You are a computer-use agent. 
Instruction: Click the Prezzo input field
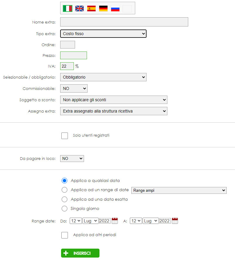click(x=74, y=55)
